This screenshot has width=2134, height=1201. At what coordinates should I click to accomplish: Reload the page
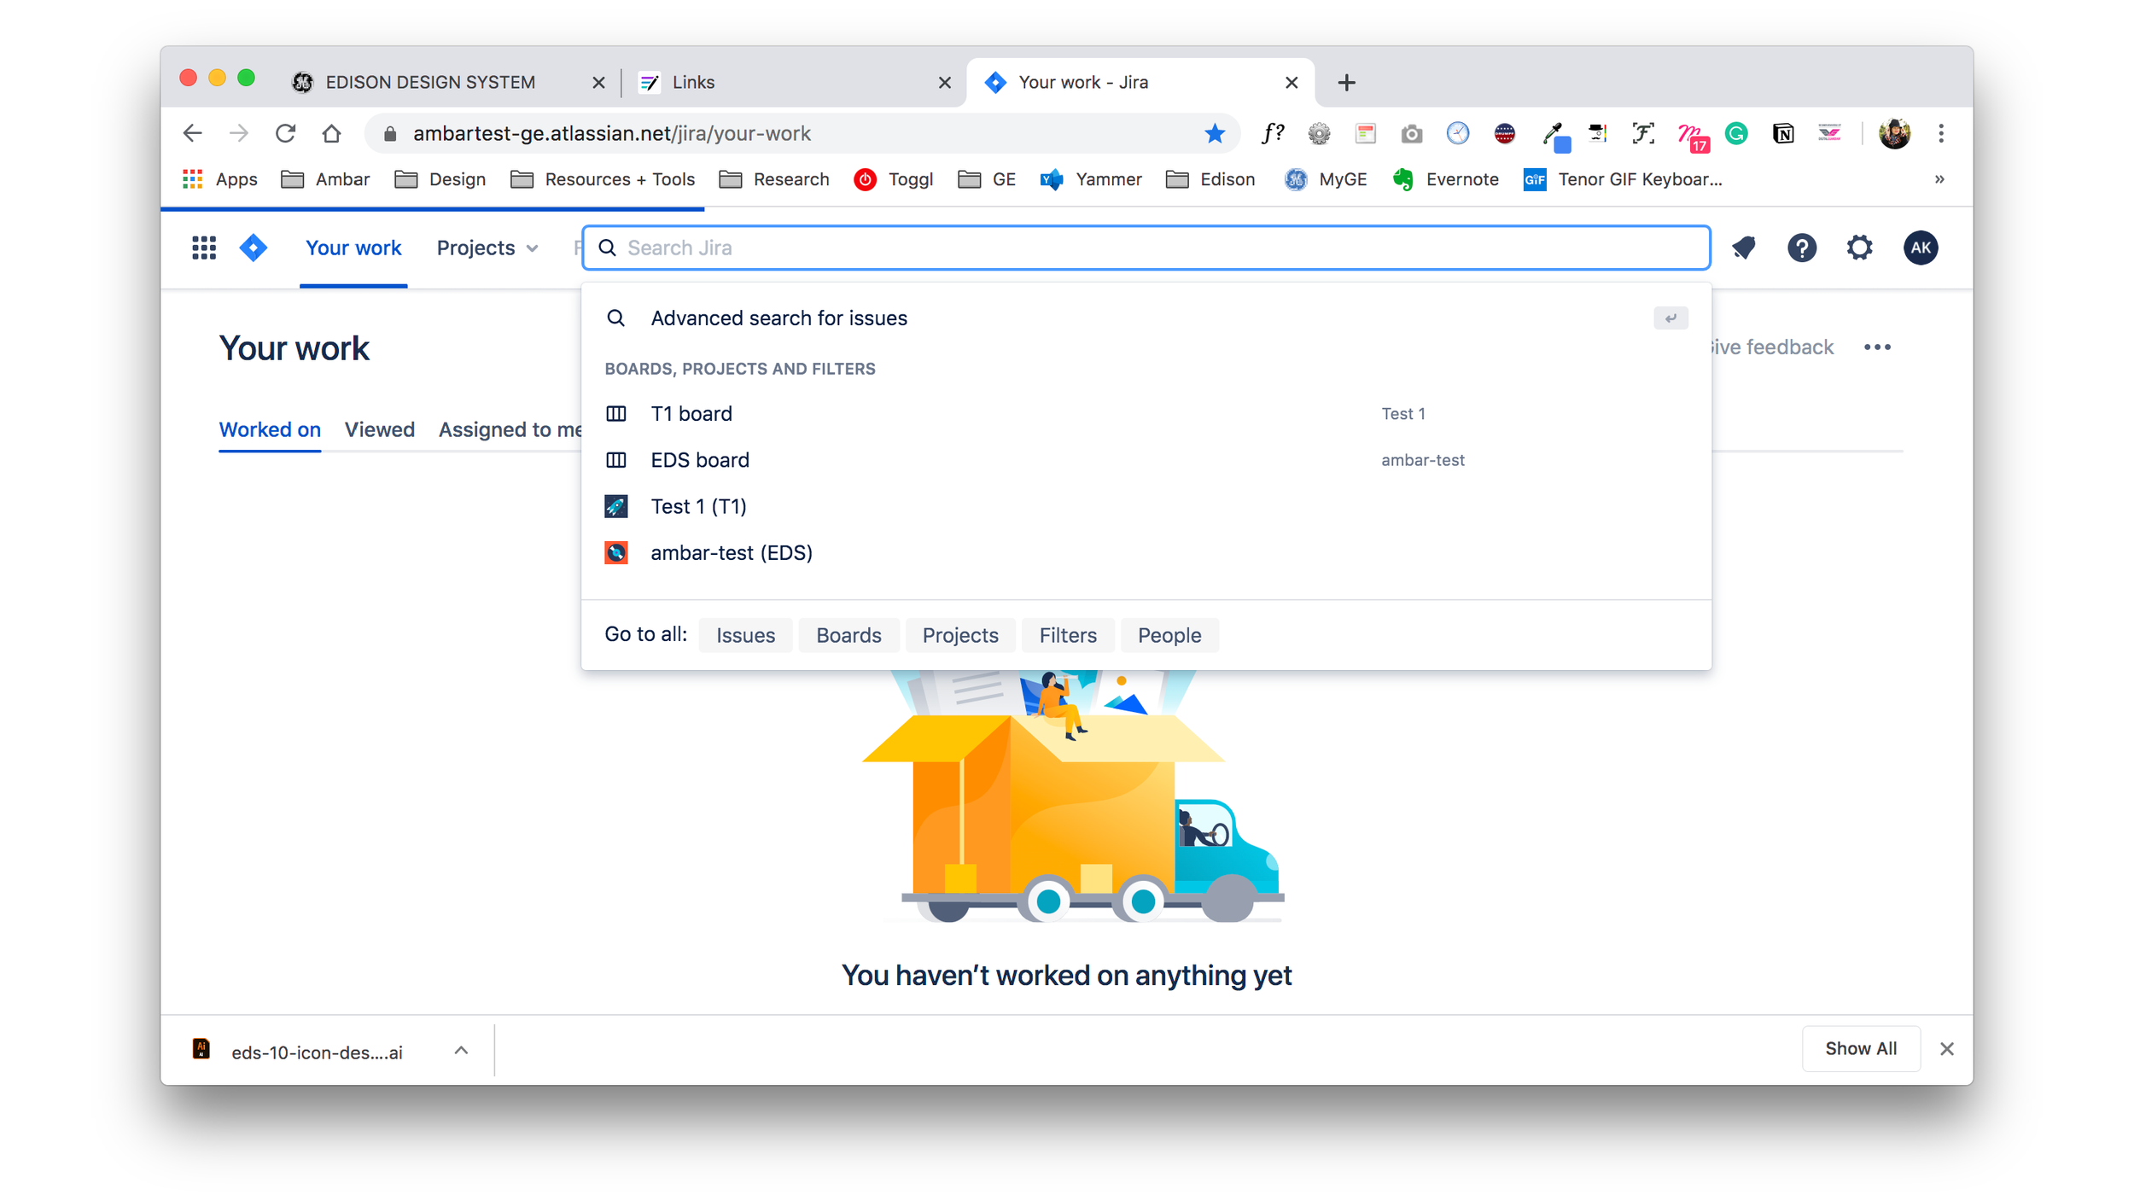pyautogui.click(x=285, y=133)
